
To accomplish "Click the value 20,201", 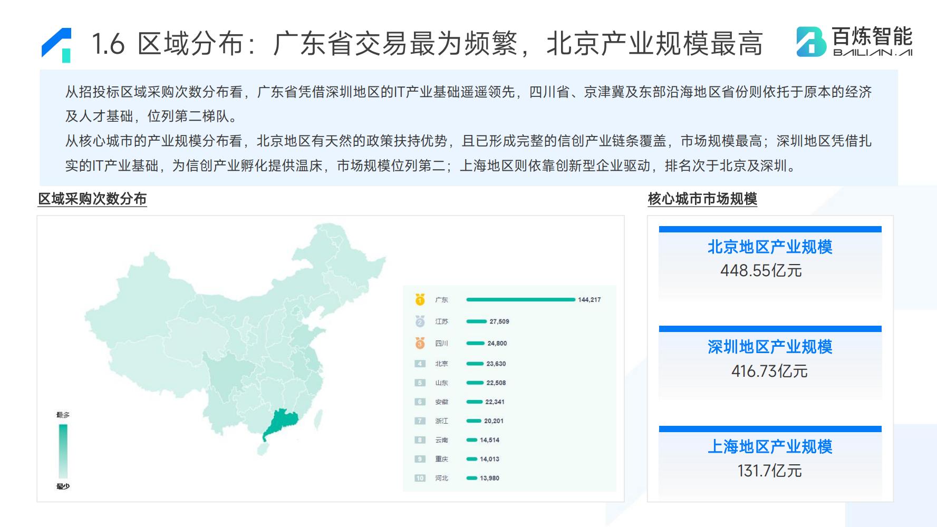I will pyautogui.click(x=494, y=421).
